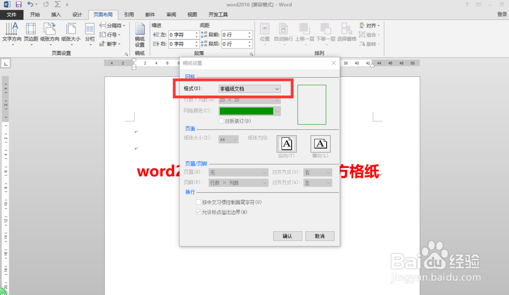Image resolution: width=509 pixels, height=295 pixels.
Task: Switch to the 开发工具 Developer tab
Action: [x=218, y=15]
